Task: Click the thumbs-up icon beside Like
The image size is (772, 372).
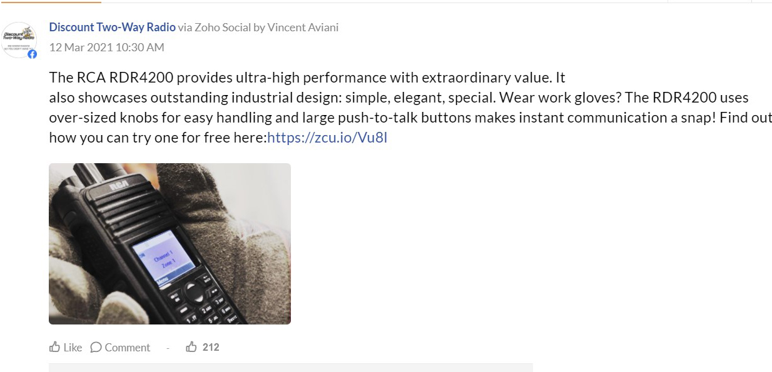Action: click(x=55, y=347)
